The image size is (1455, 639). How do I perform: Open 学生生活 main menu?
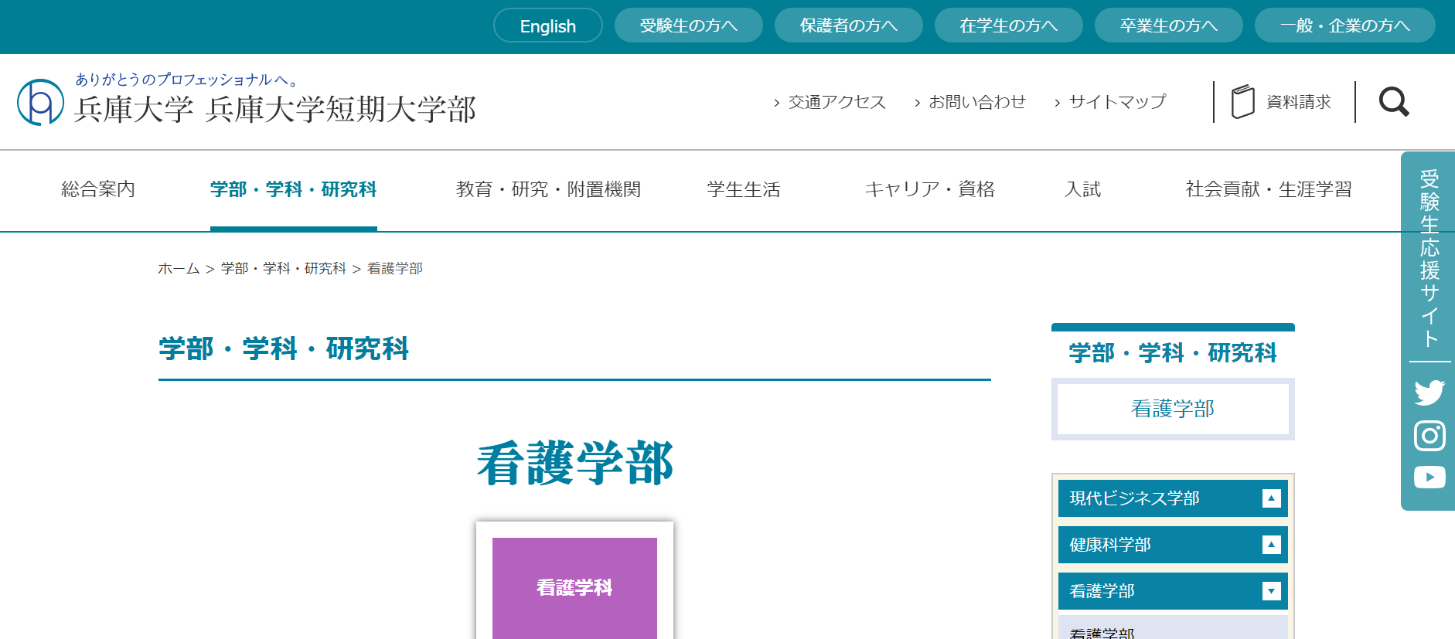click(x=744, y=189)
